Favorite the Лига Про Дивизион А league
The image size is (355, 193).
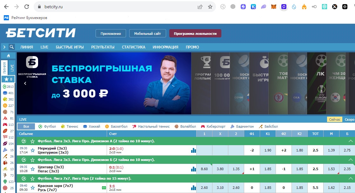[x=33, y=141]
